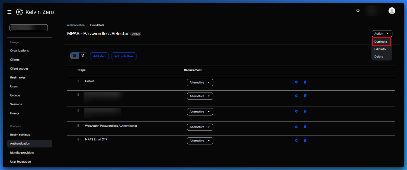The height and width of the screenshot is (170, 407).
Task: Select Duplicate from the Action menu
Action: 381,42
